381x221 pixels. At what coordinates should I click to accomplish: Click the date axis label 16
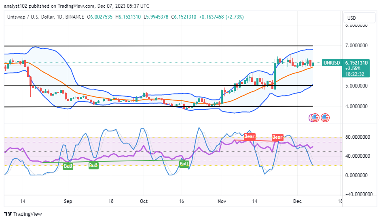click(182, 201)
